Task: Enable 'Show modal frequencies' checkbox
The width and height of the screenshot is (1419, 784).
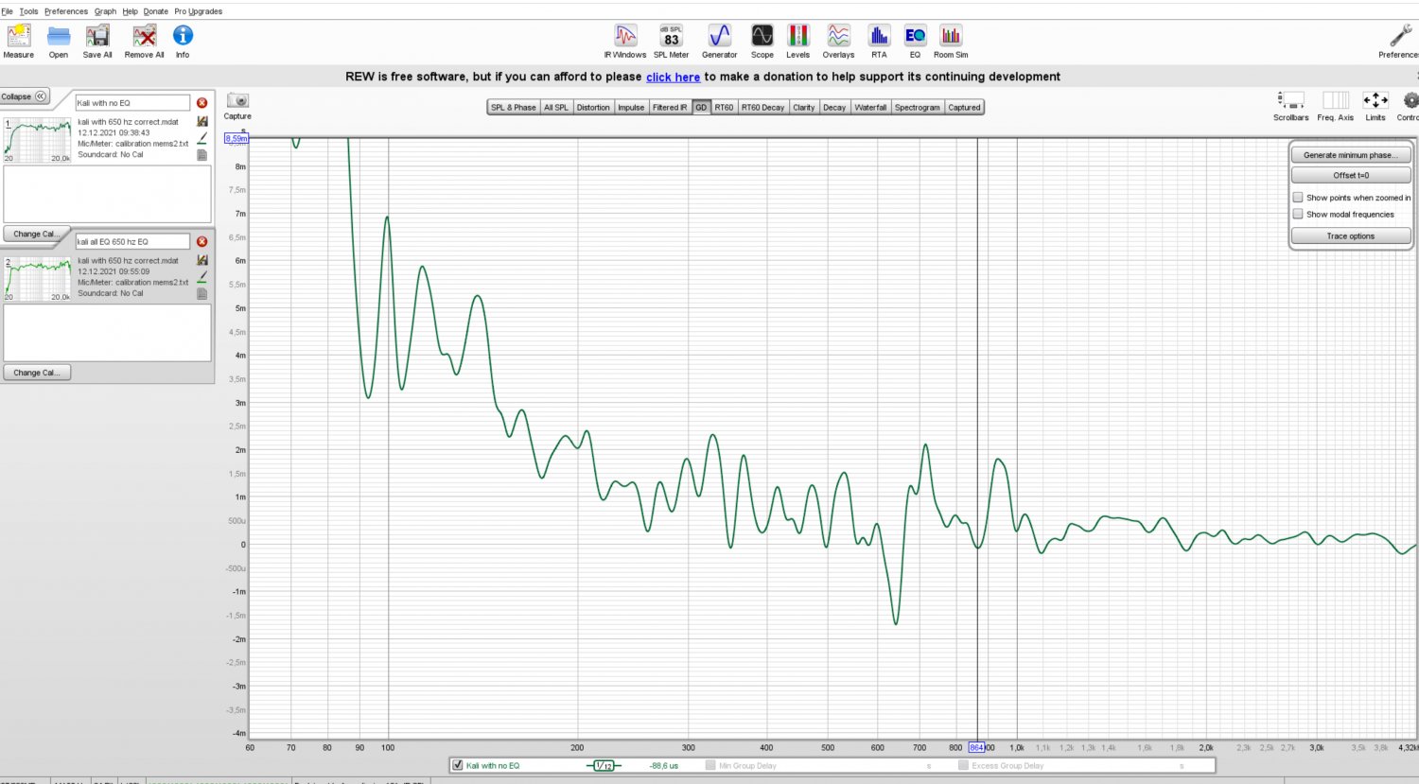Action: coord(1298,214)
